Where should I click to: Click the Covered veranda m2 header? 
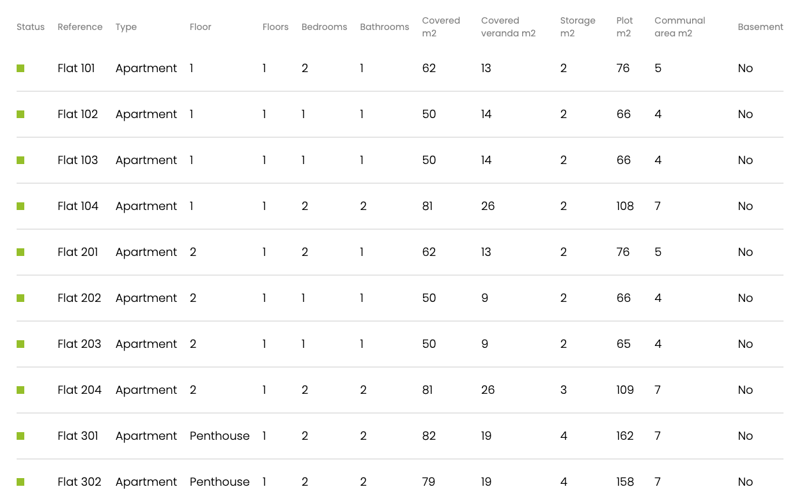pos(509,27)
